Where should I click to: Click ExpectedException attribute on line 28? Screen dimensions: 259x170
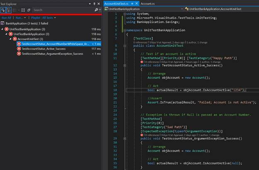[x=181, y=132]
